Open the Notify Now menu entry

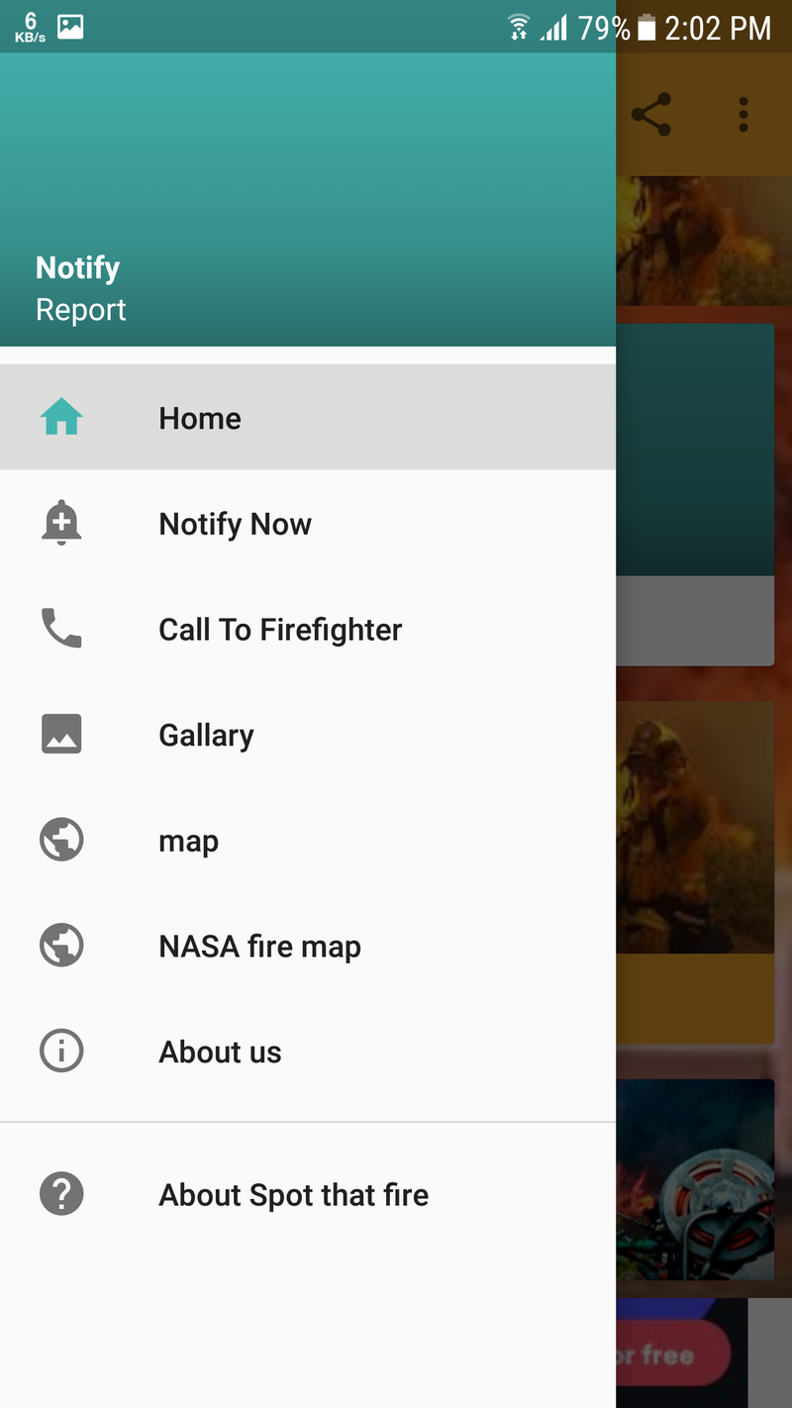[x=308, y=523]
